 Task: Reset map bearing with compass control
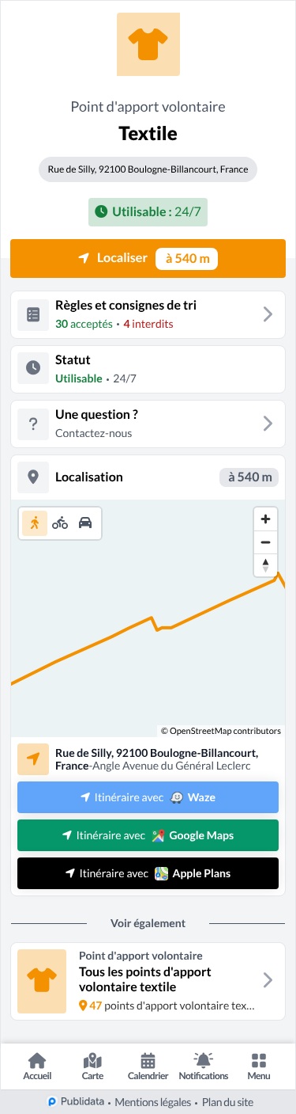click(x=265, y=565)
